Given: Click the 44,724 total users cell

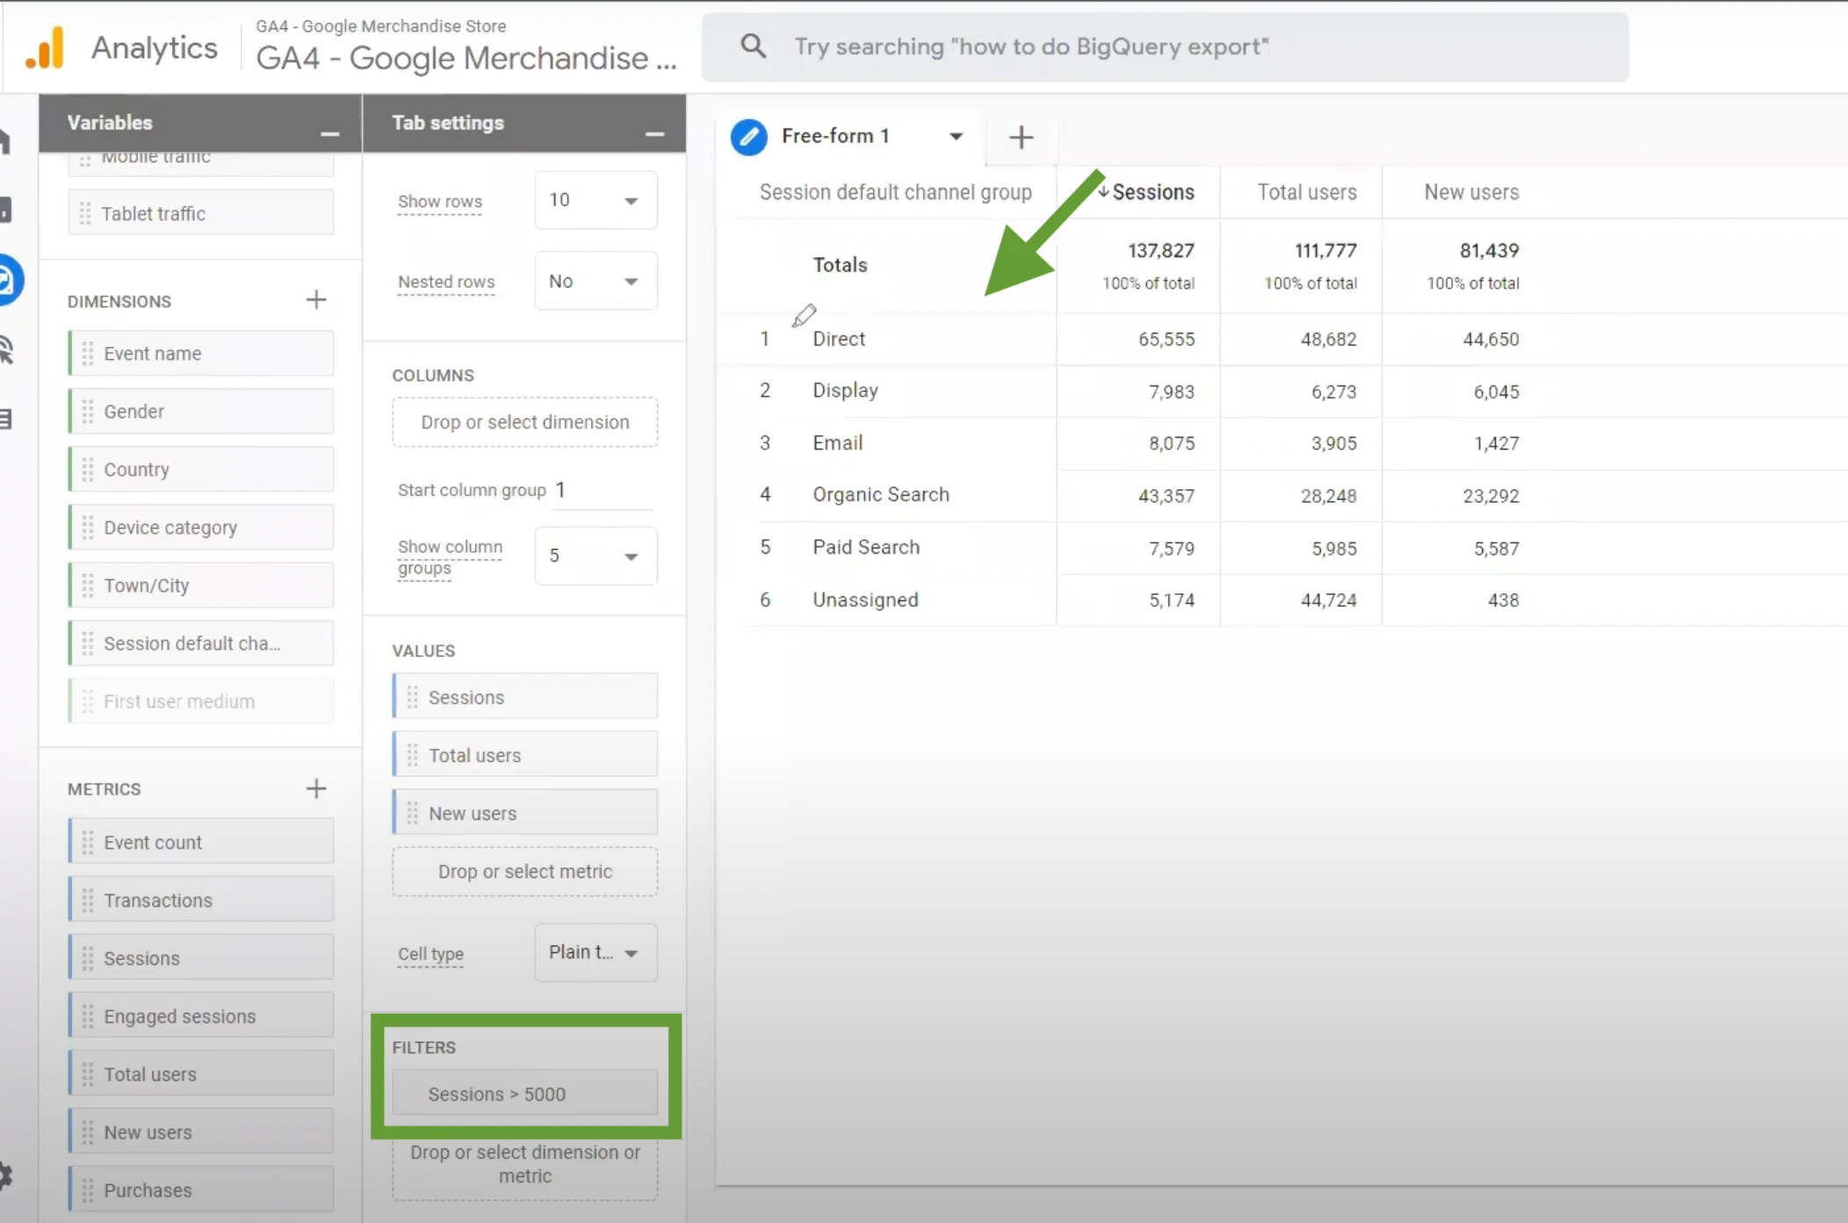Looking at the screenshot, I should click(1328, 600).
